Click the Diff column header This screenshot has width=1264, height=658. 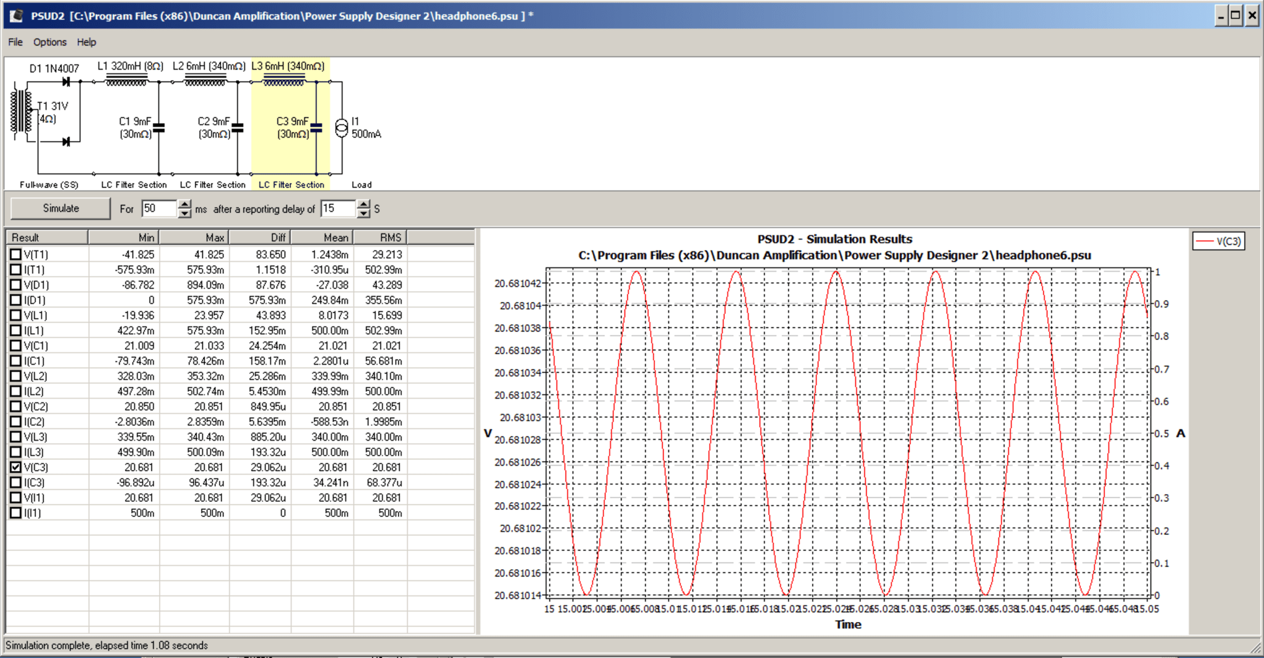point(260,237)
